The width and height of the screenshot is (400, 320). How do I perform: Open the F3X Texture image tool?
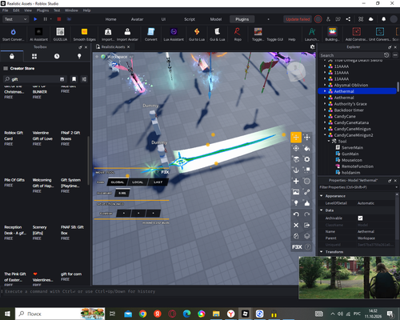coord(296,192)
